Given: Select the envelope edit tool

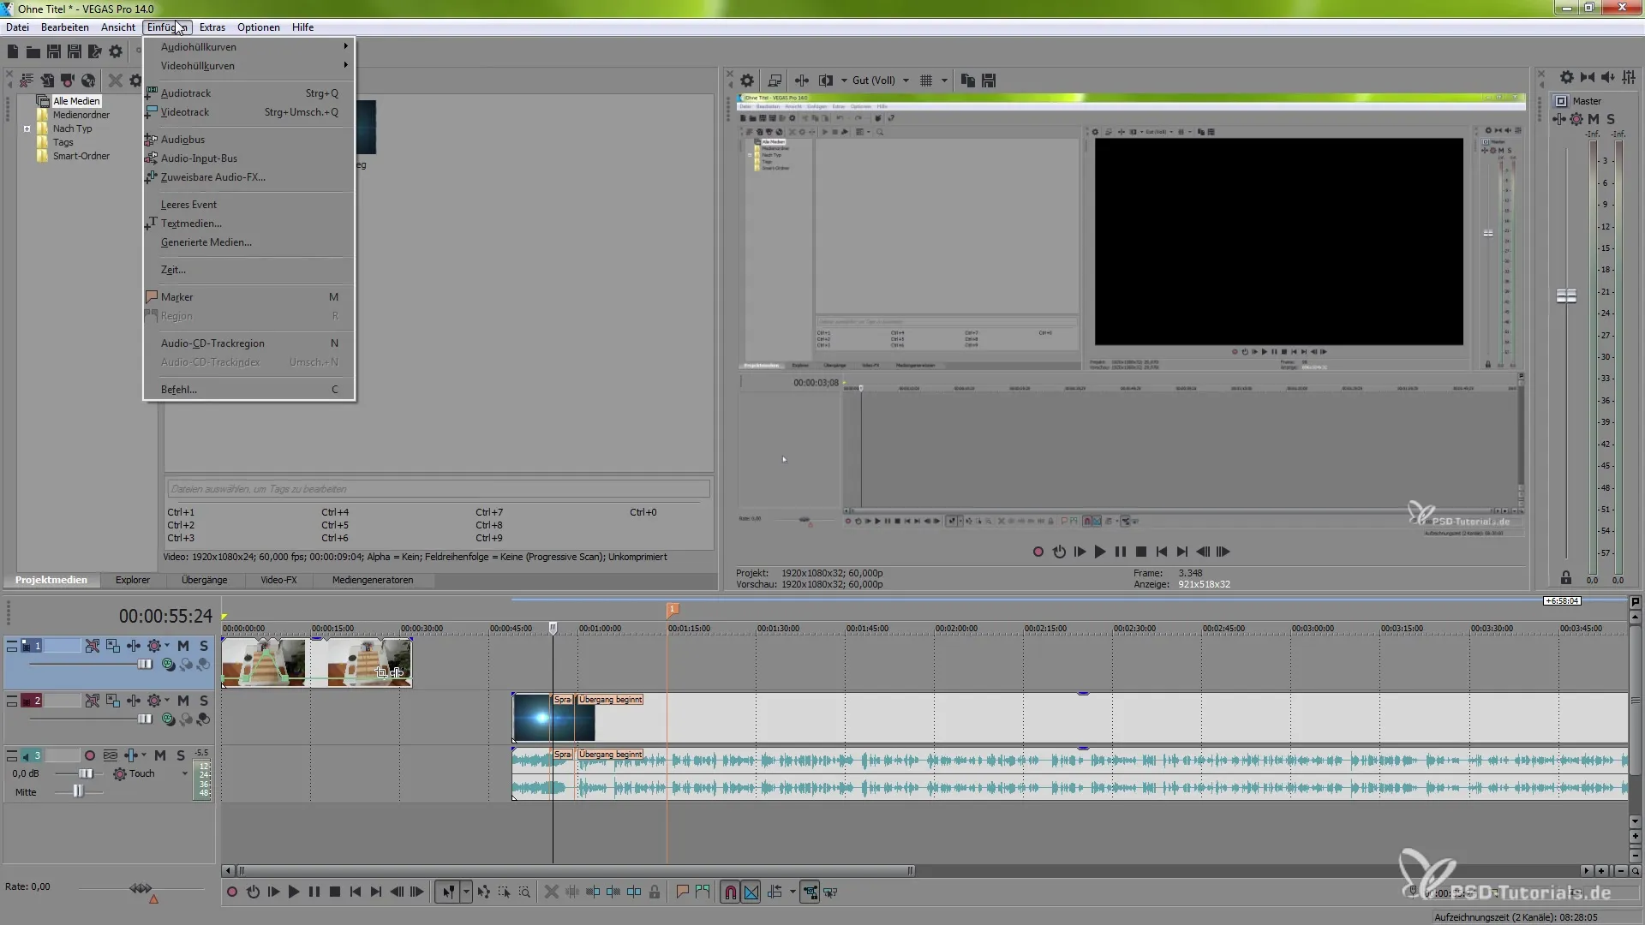Looking at the screenshot, I should tap(484, 892).
